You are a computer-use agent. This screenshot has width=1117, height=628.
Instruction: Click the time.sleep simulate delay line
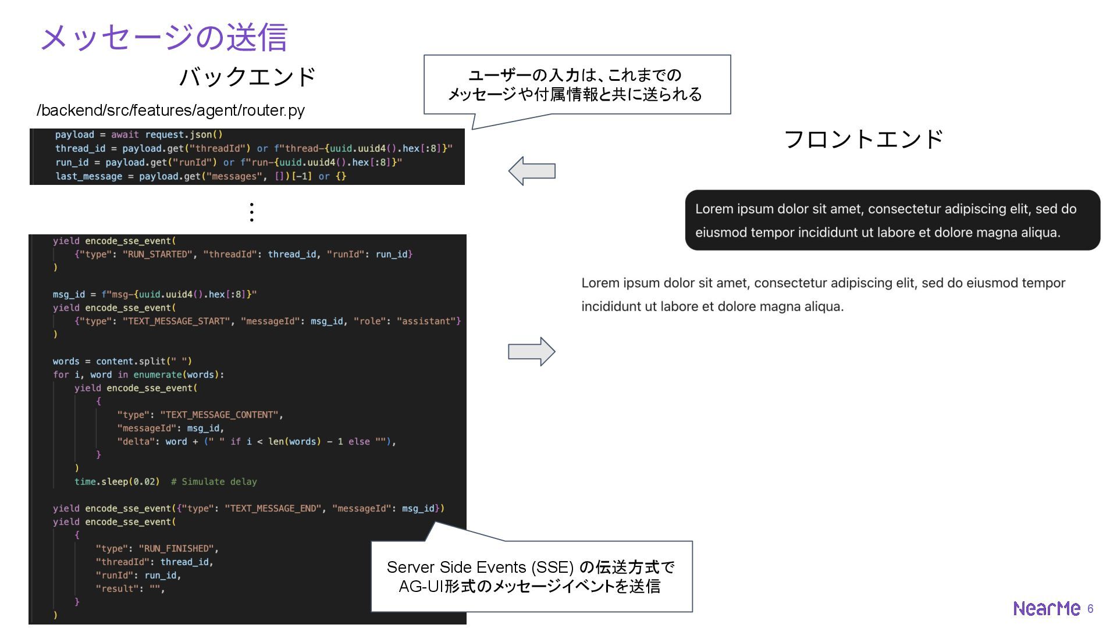pyautogui.click(x=165, y=481)
